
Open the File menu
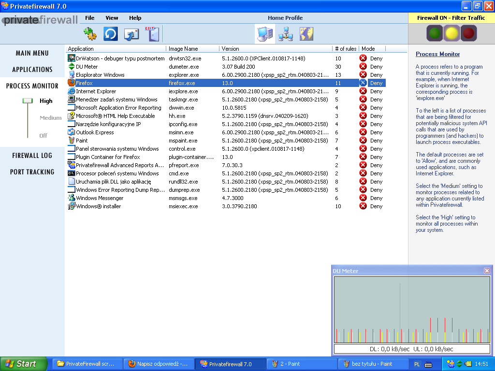point(89,18)
